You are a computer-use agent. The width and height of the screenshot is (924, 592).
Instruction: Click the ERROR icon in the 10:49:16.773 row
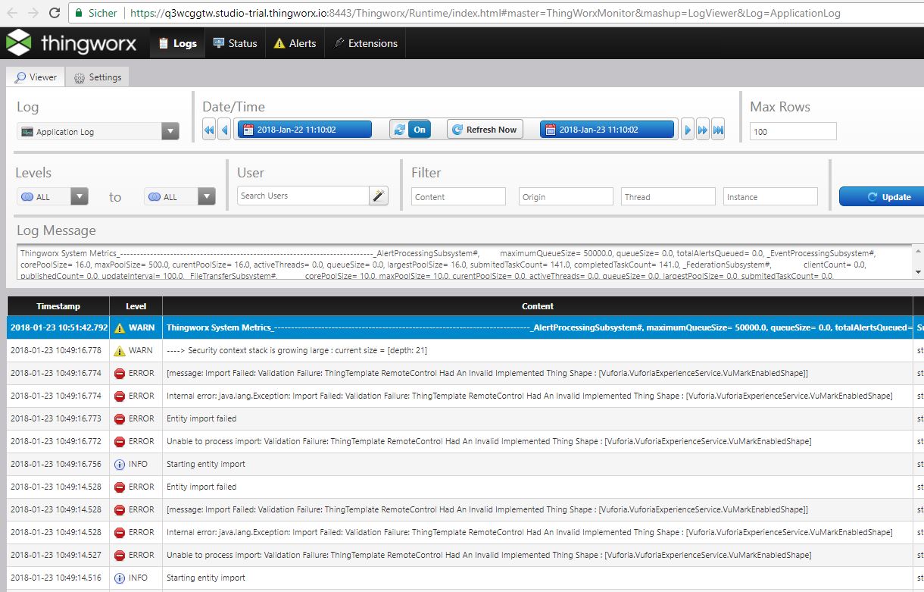pyautogui.click(x=120, y=418)
